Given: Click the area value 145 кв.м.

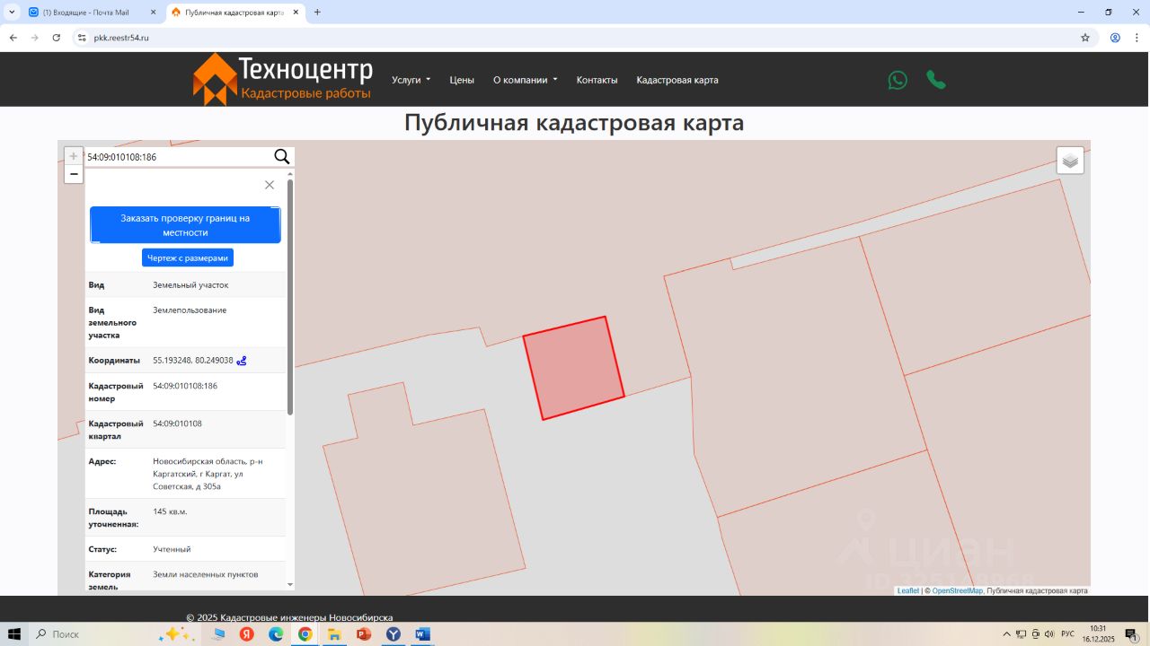Looking at the screenshot, I should point(170,511).
